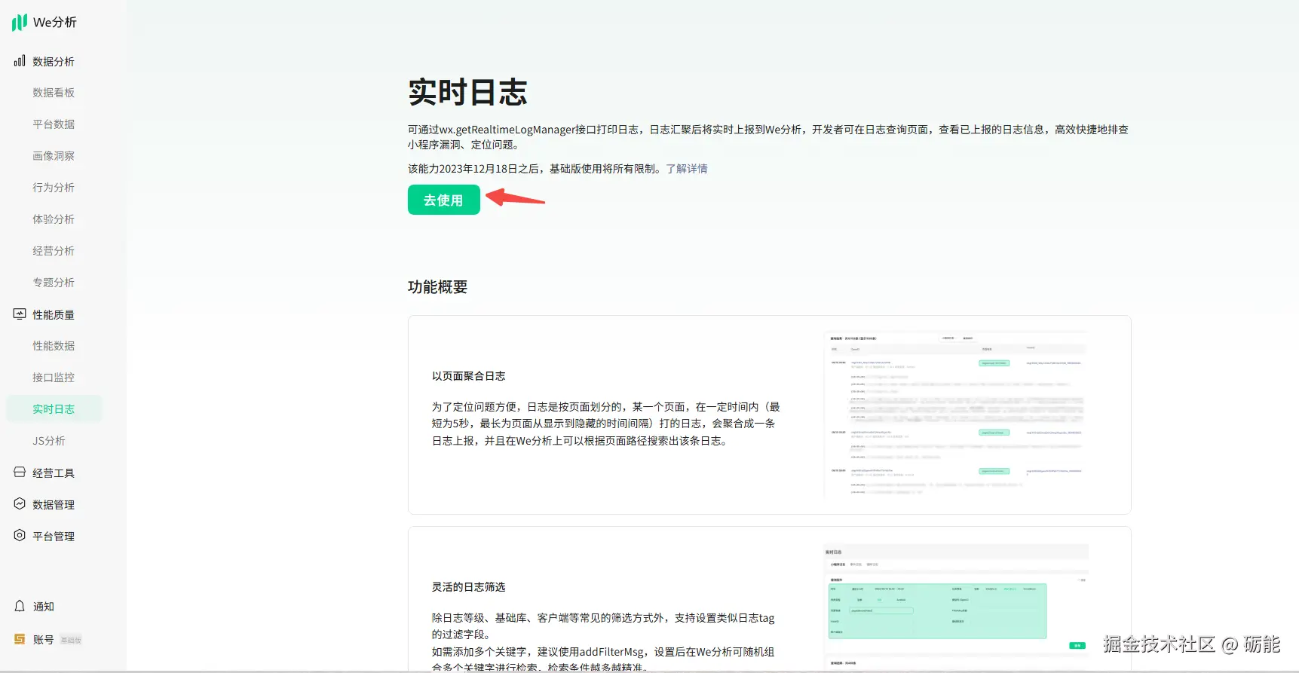Open 经营分析 in the sidebar
1299x673 pixels.
click(54, 251)
